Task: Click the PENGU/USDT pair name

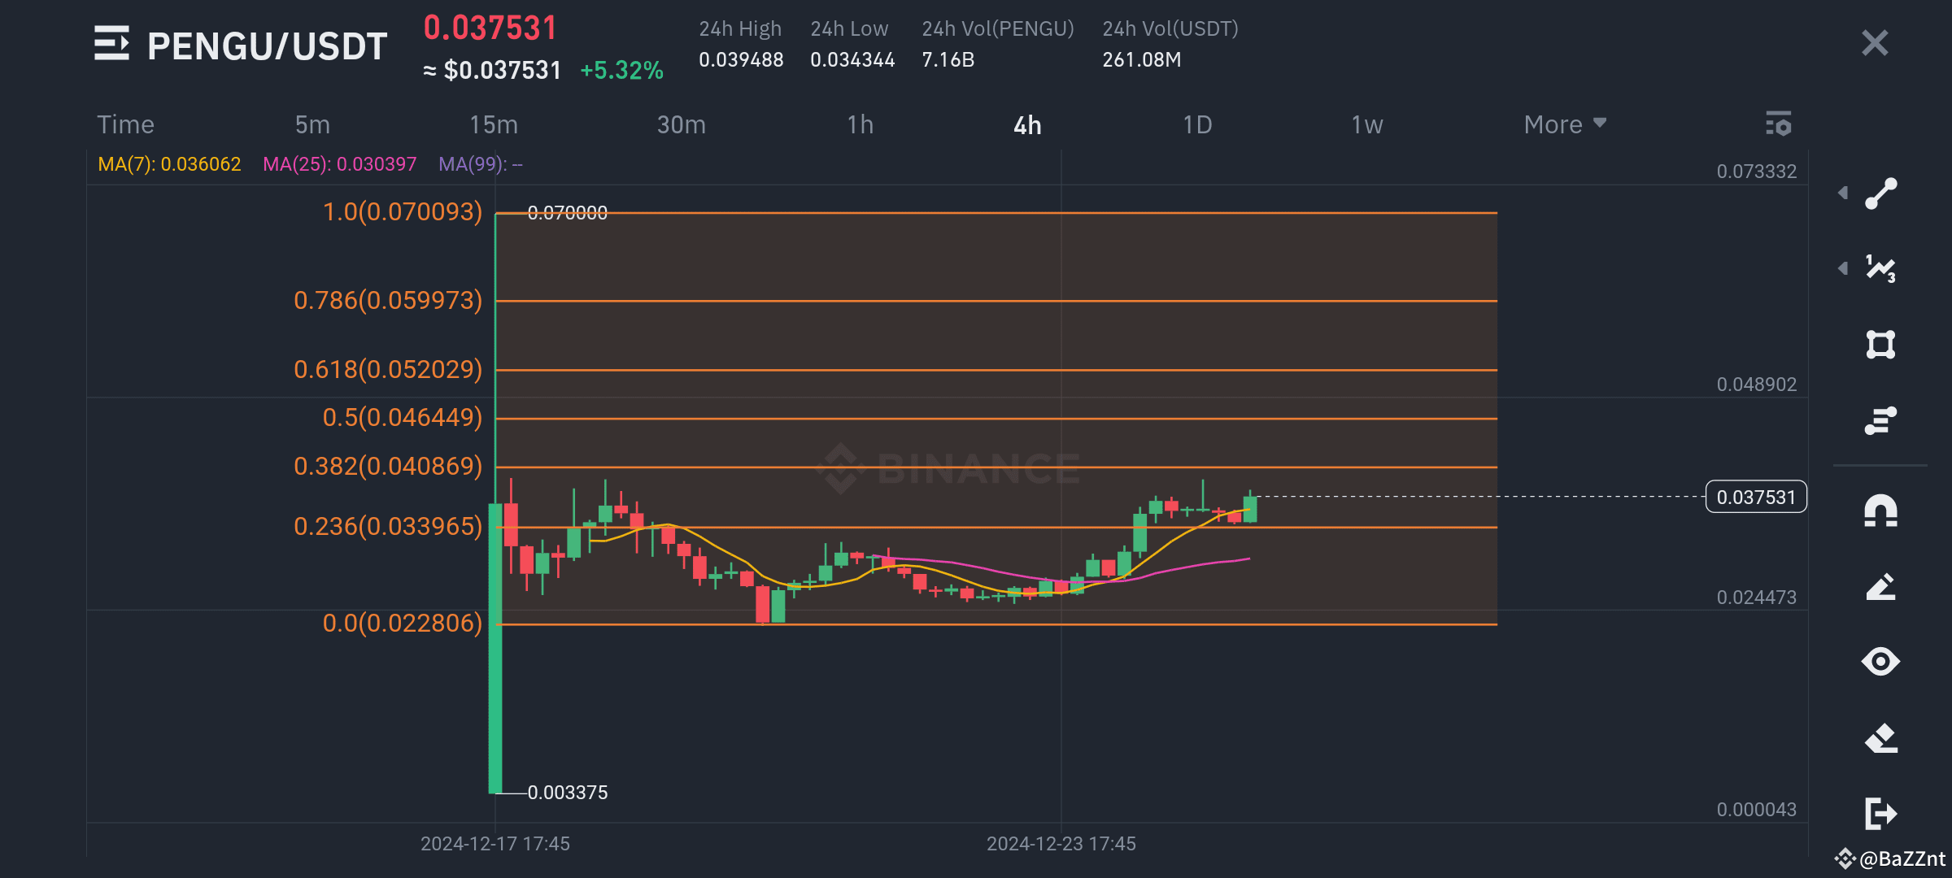Action: [x=267, y=45]
